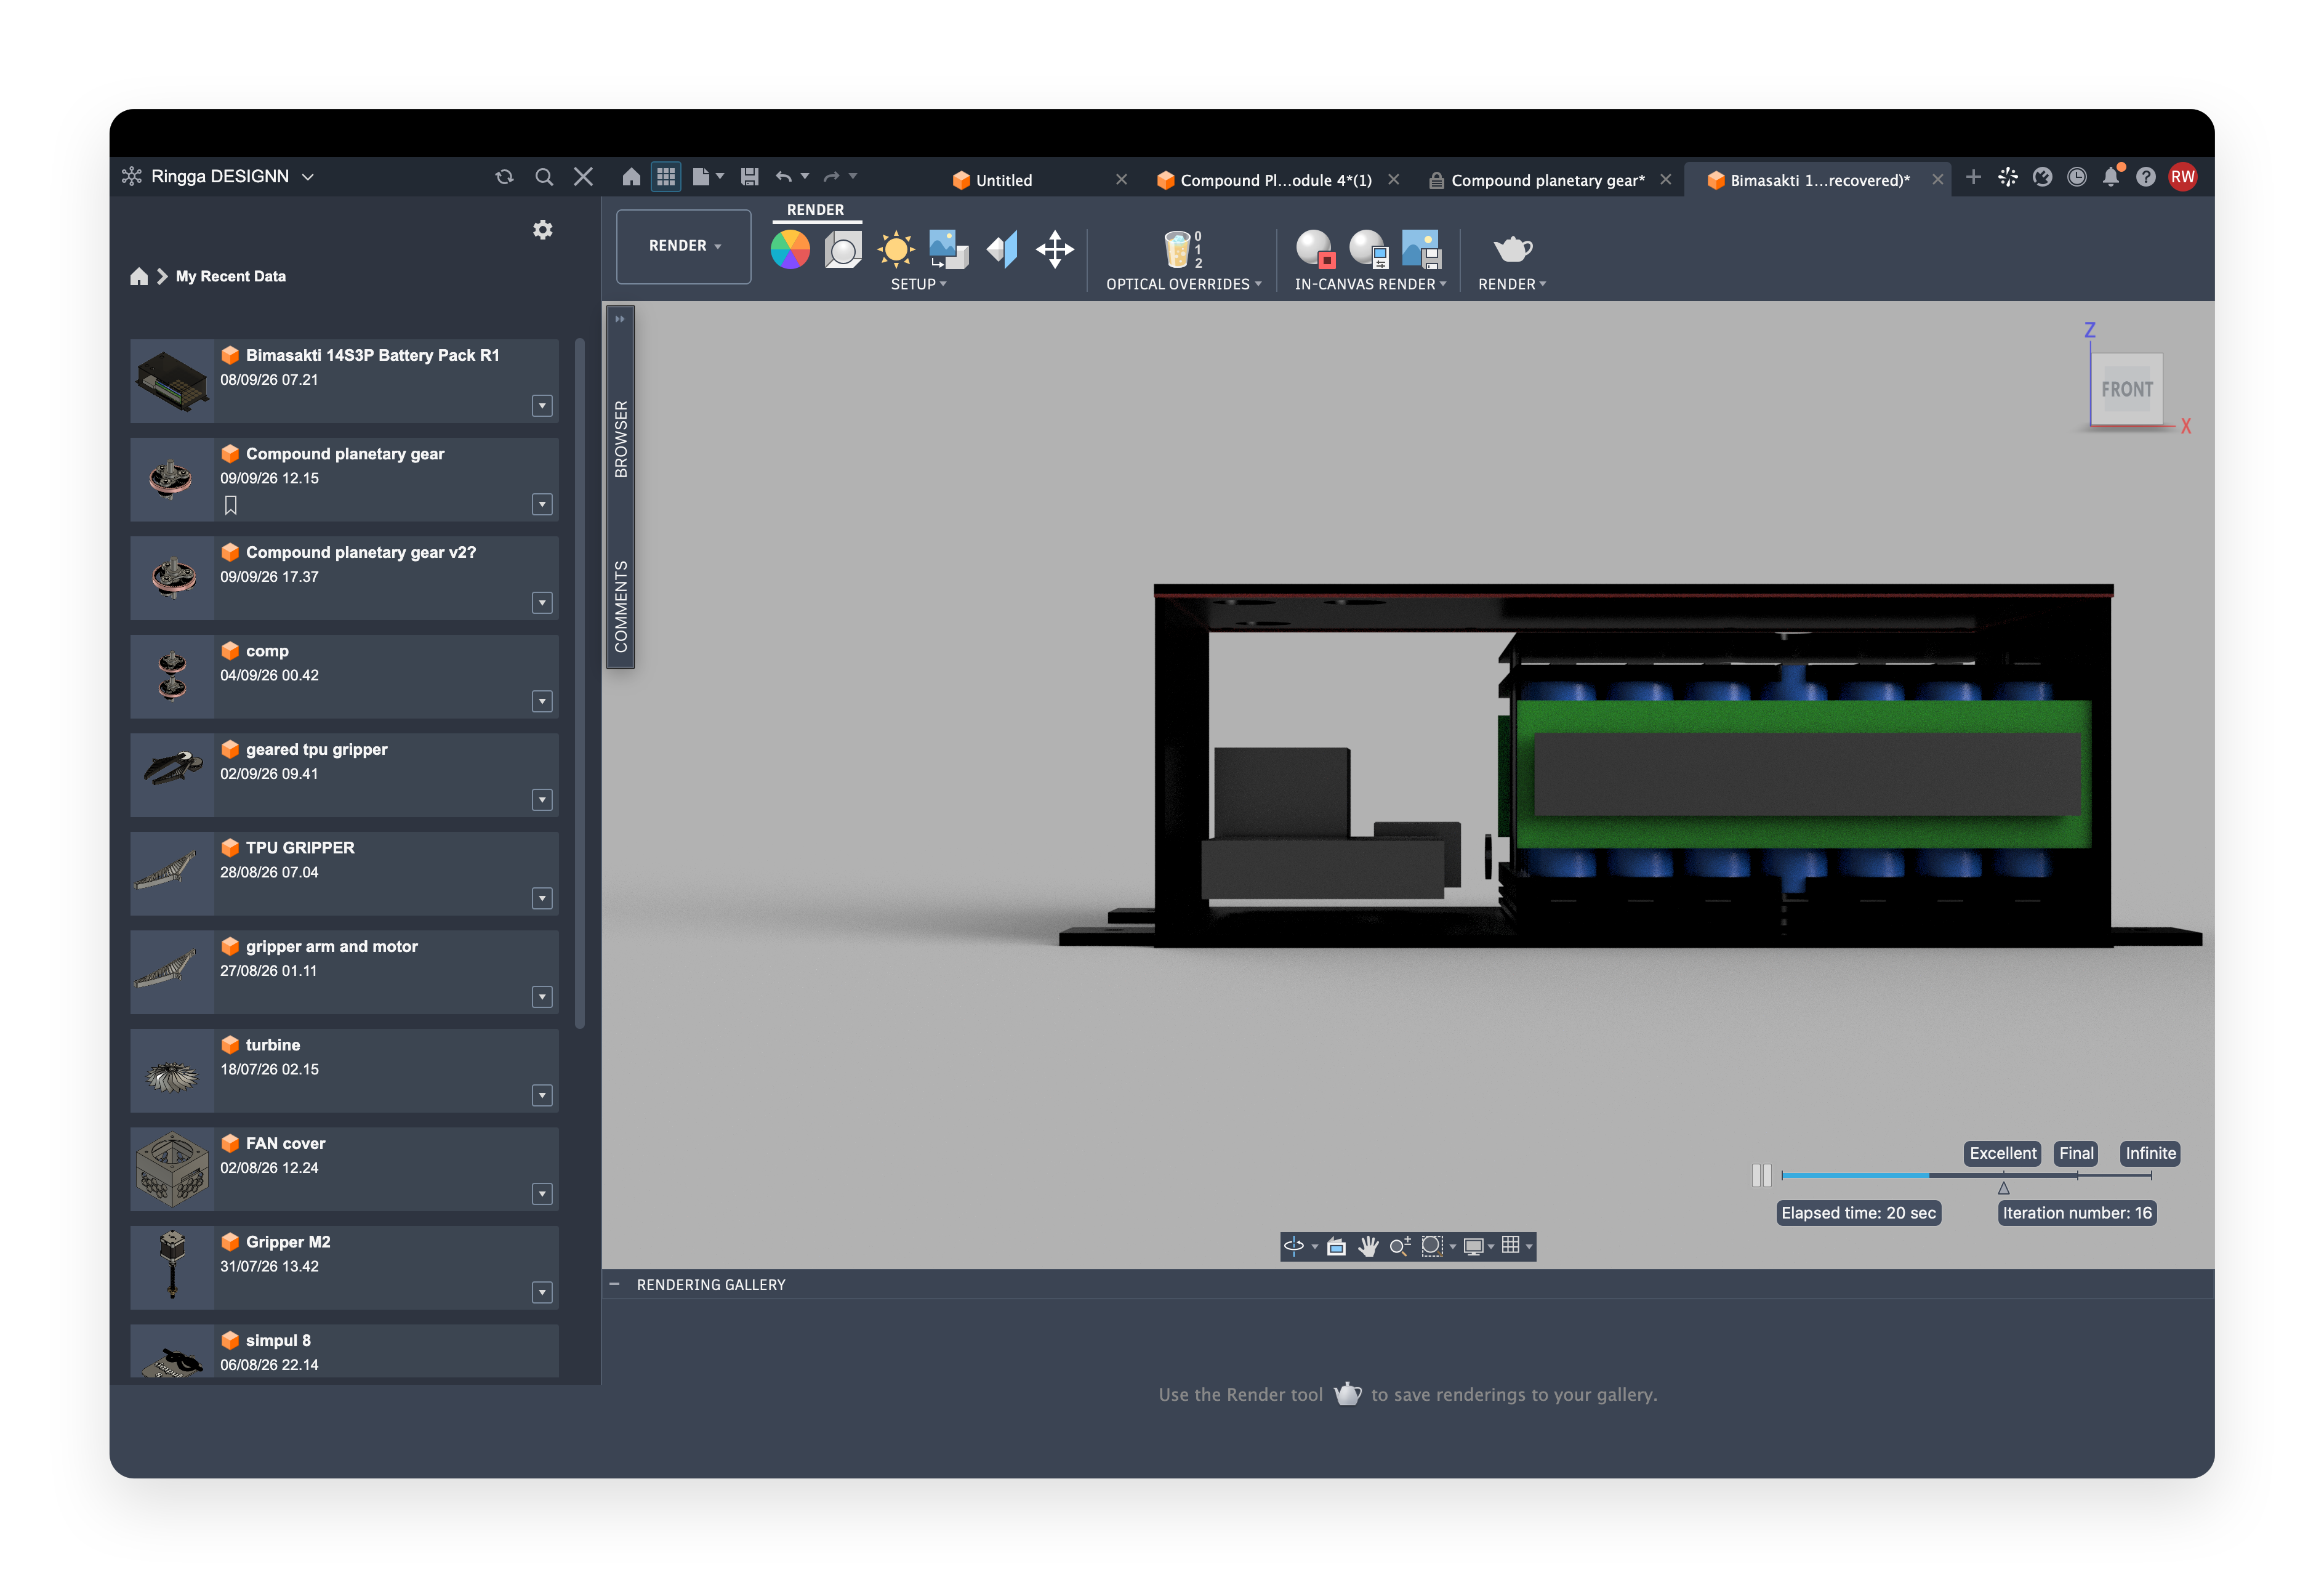The height and width of the screenshot is (1588, 2324).
Task: Open Scene Settings sun icon
Action: [x=896, y=249]
